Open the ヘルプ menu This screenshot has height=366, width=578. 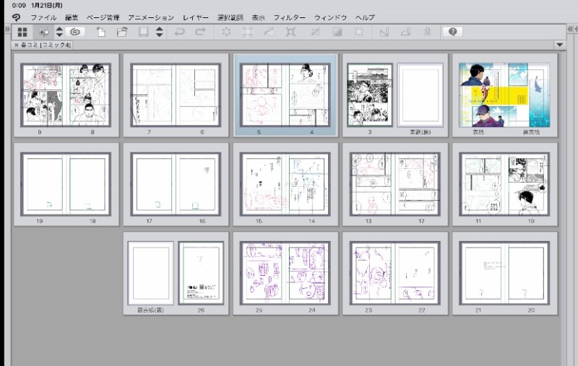pyautogui.click(x=365, y=17)
